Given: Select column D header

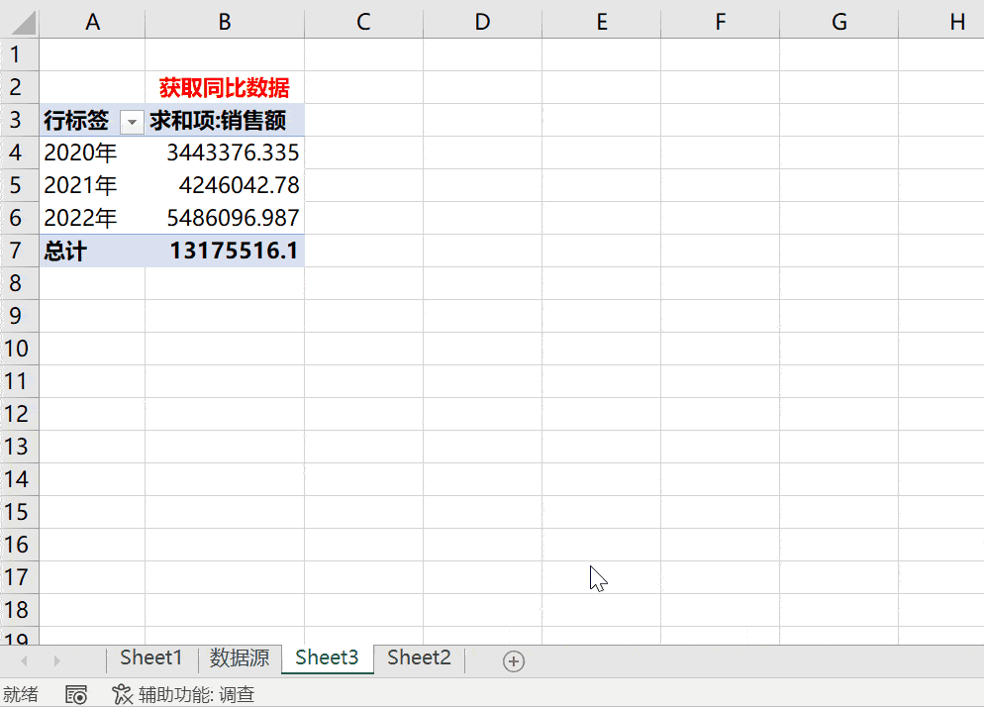Looking at the screenshot, I should pos(482,22).
